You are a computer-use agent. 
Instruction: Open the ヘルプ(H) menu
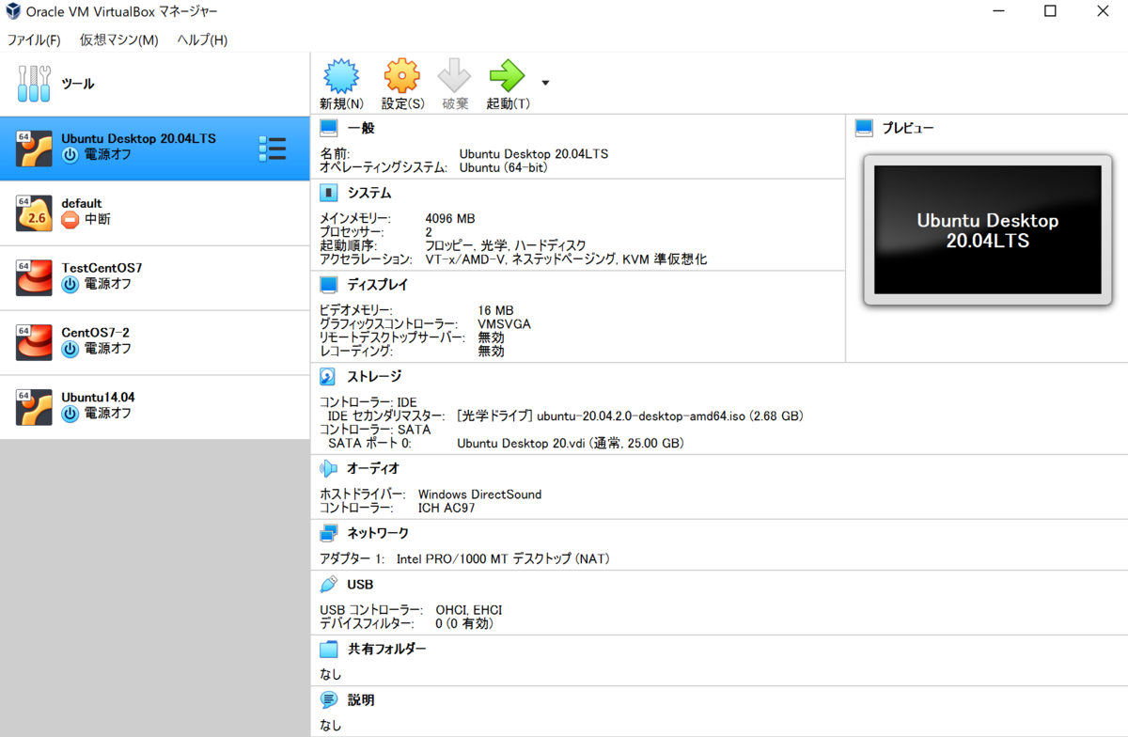pos(202,39)
